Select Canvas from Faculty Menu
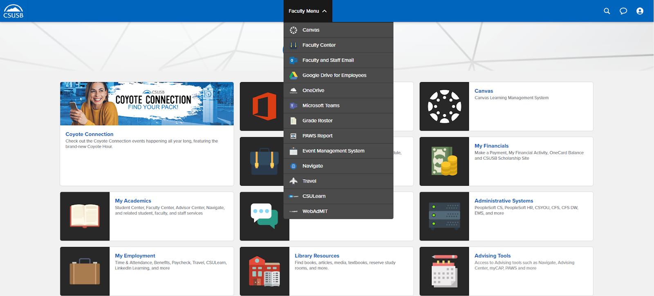This screenshot has height=296, width=654. [338, 30]
